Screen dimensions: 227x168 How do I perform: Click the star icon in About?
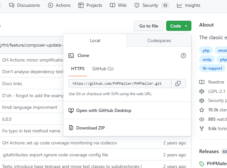click(202, 110)
